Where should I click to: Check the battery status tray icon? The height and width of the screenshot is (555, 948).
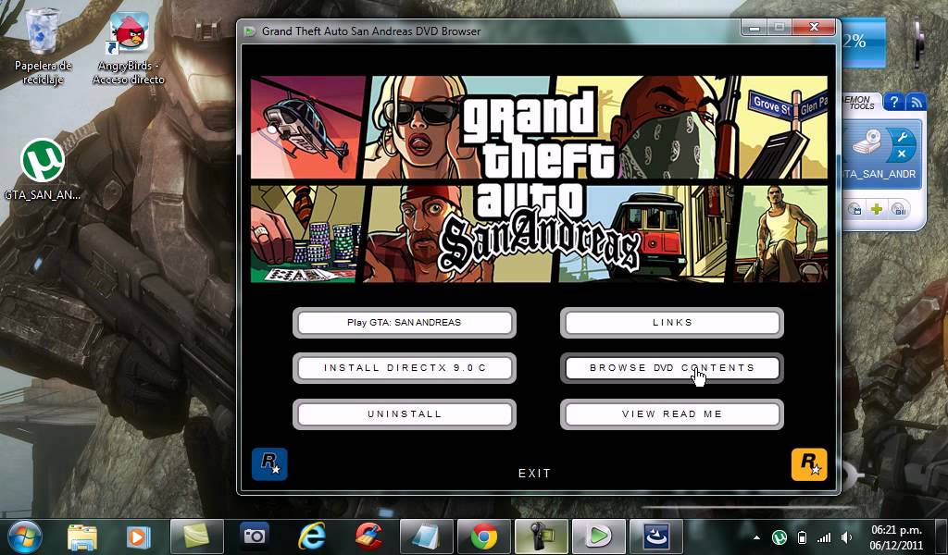(803, 536)
